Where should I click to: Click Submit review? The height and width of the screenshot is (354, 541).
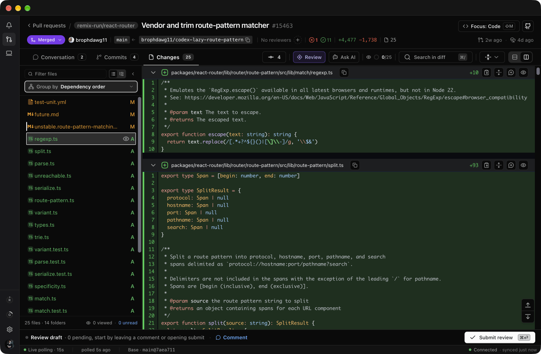click(500, 338)
